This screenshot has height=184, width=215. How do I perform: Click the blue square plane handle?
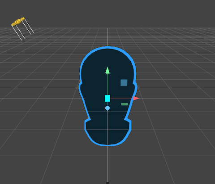(124, 83)
